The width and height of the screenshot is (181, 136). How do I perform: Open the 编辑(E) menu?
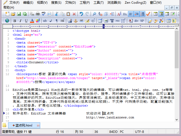pyautogui.click(x=28, y=3)
